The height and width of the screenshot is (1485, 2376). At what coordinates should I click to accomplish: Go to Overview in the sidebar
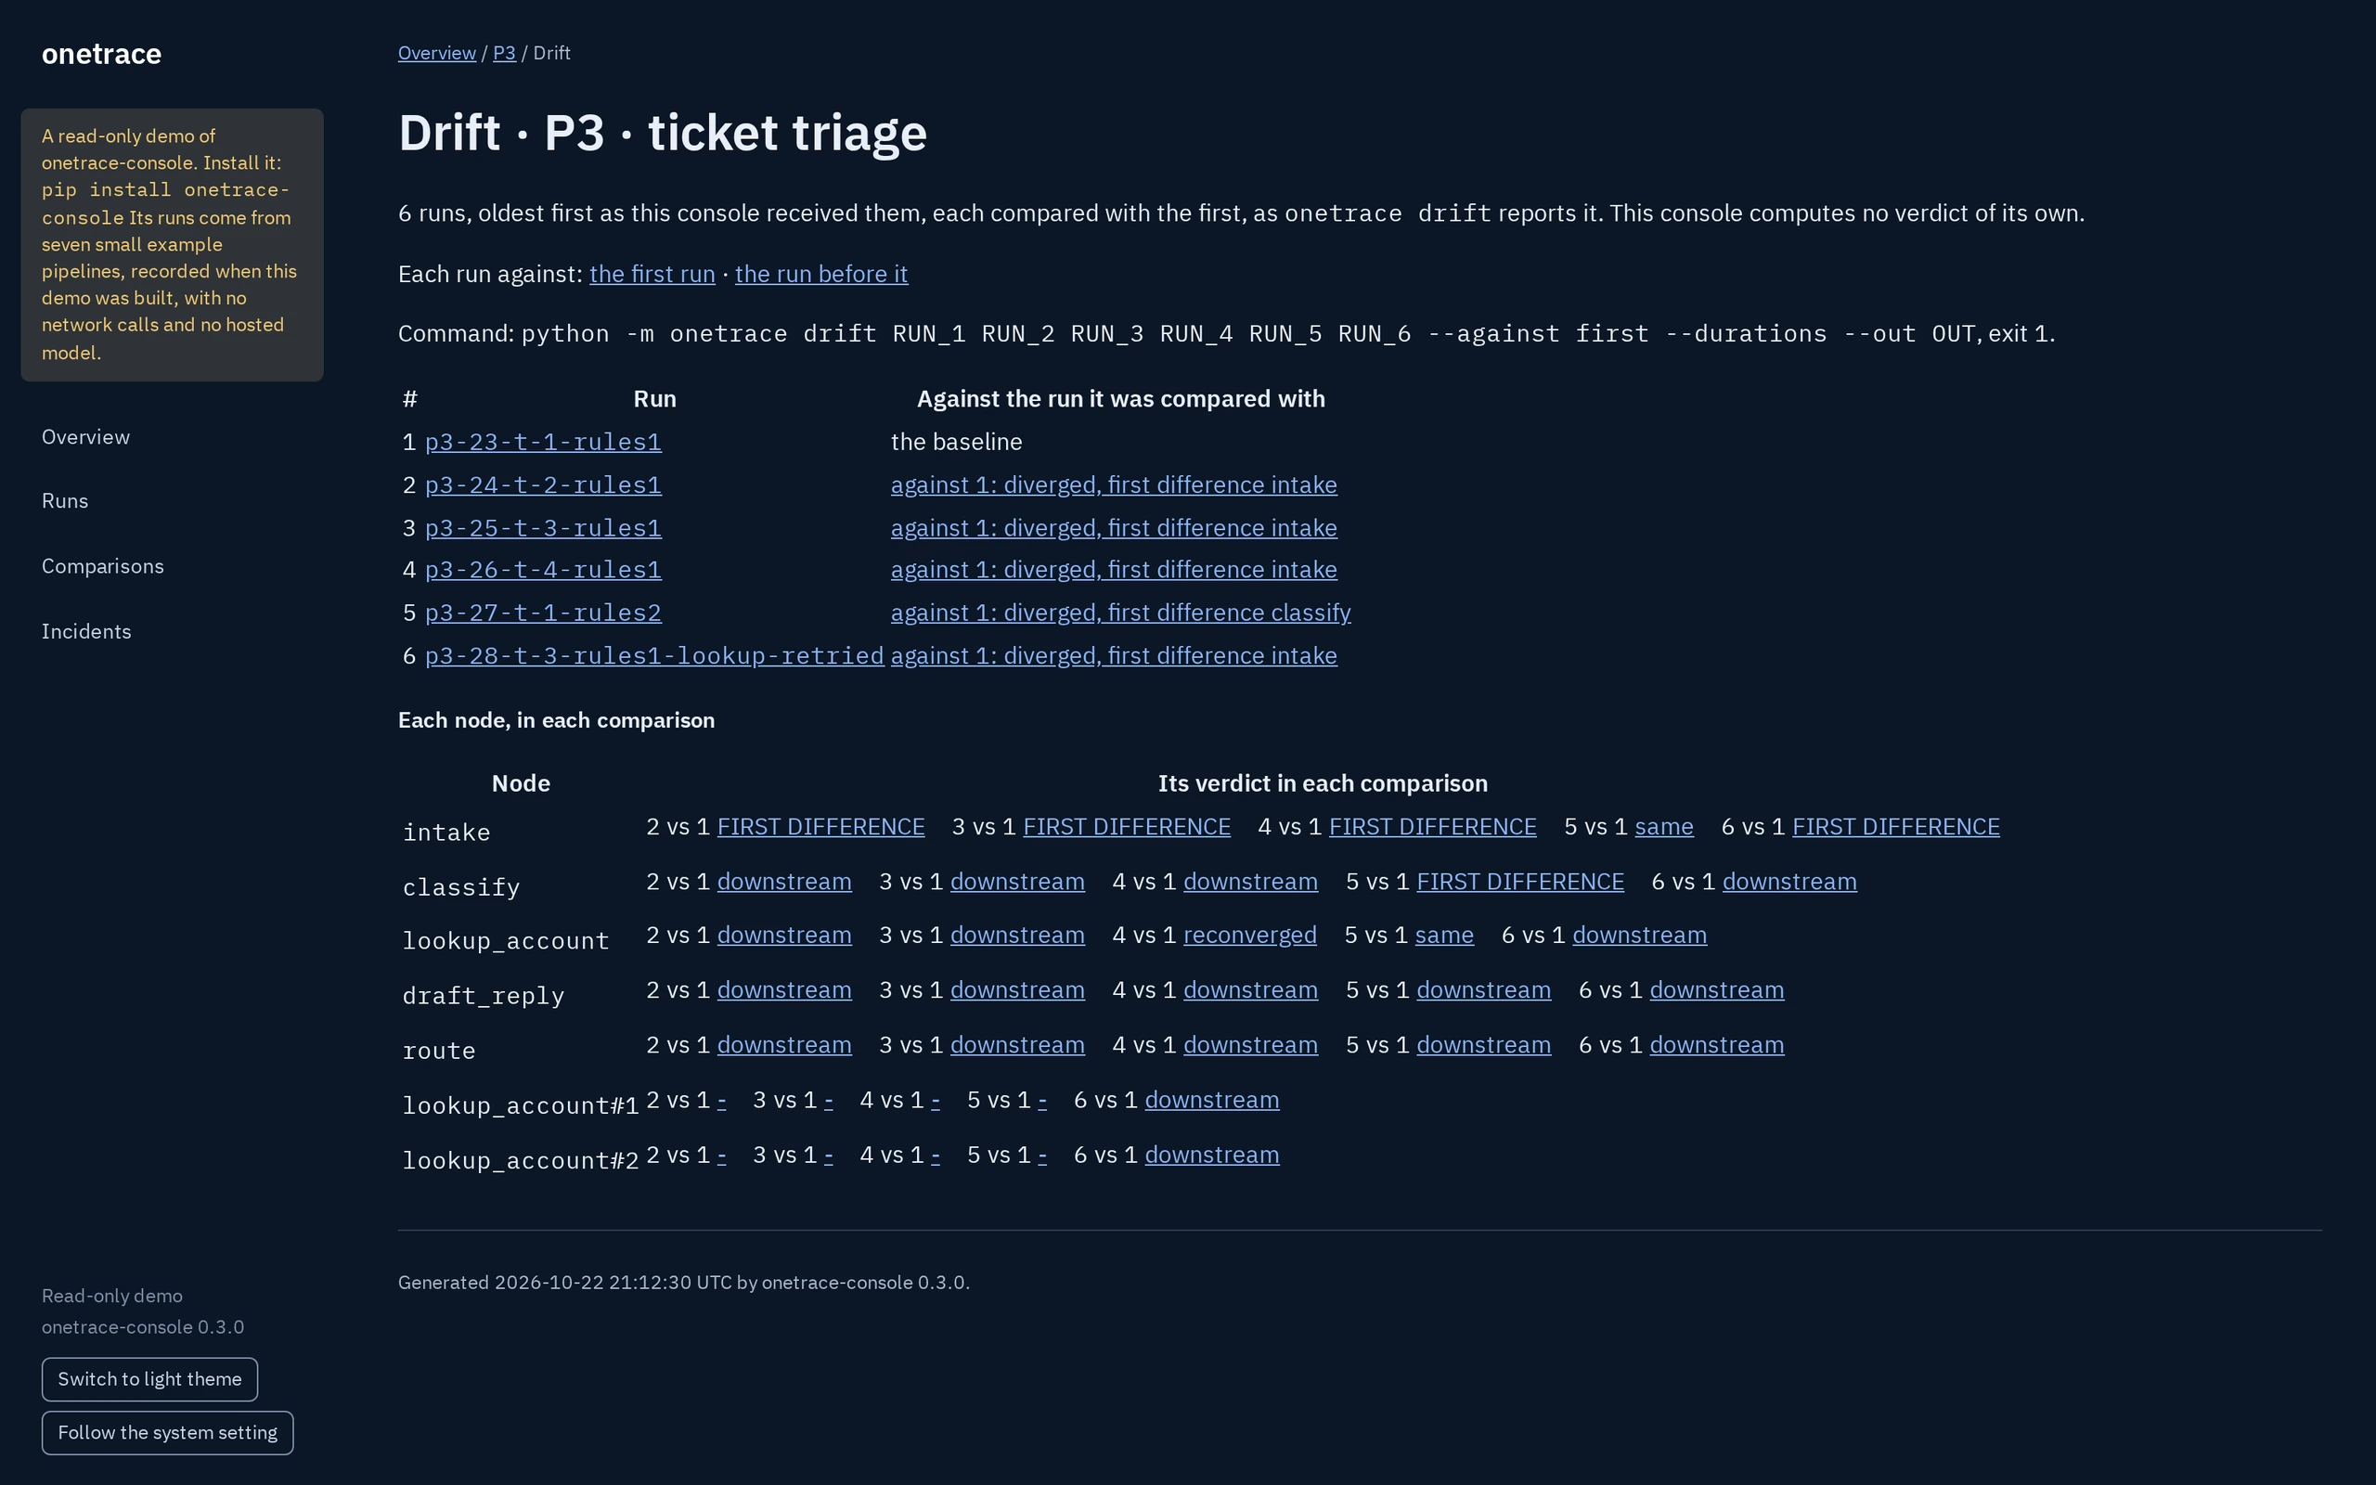85,437
